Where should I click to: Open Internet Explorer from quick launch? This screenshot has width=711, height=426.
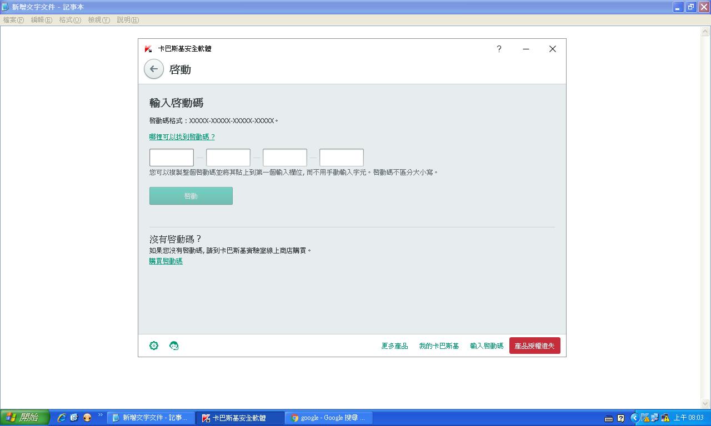point(62,418)
